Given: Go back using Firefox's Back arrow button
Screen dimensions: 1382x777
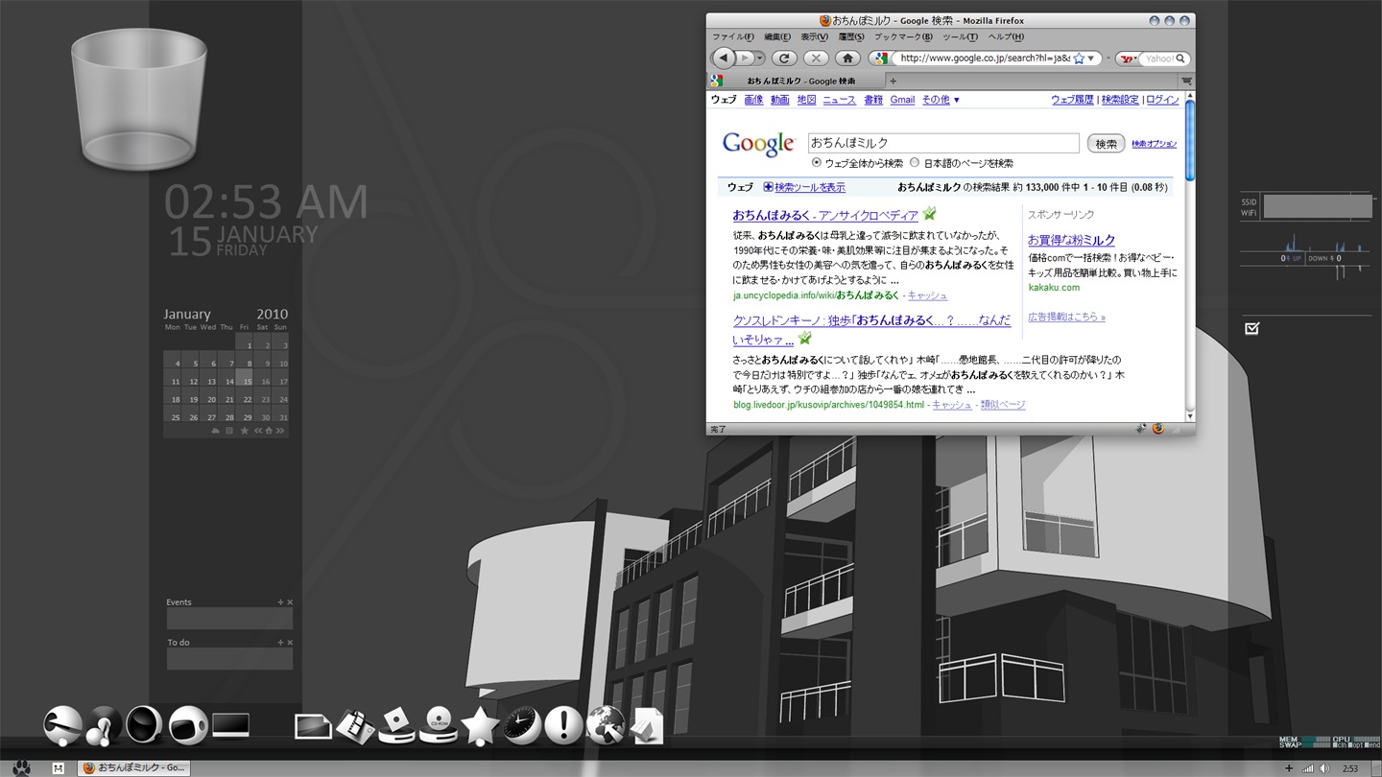Looking at the screenshot, I should [x=725, y=59].
